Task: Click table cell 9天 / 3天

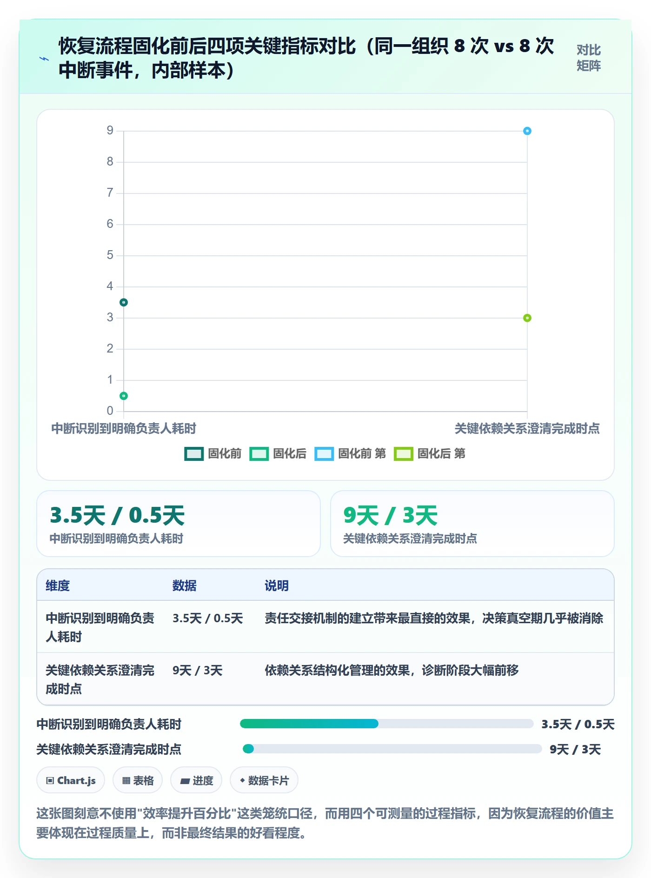Action: point(198,671)
